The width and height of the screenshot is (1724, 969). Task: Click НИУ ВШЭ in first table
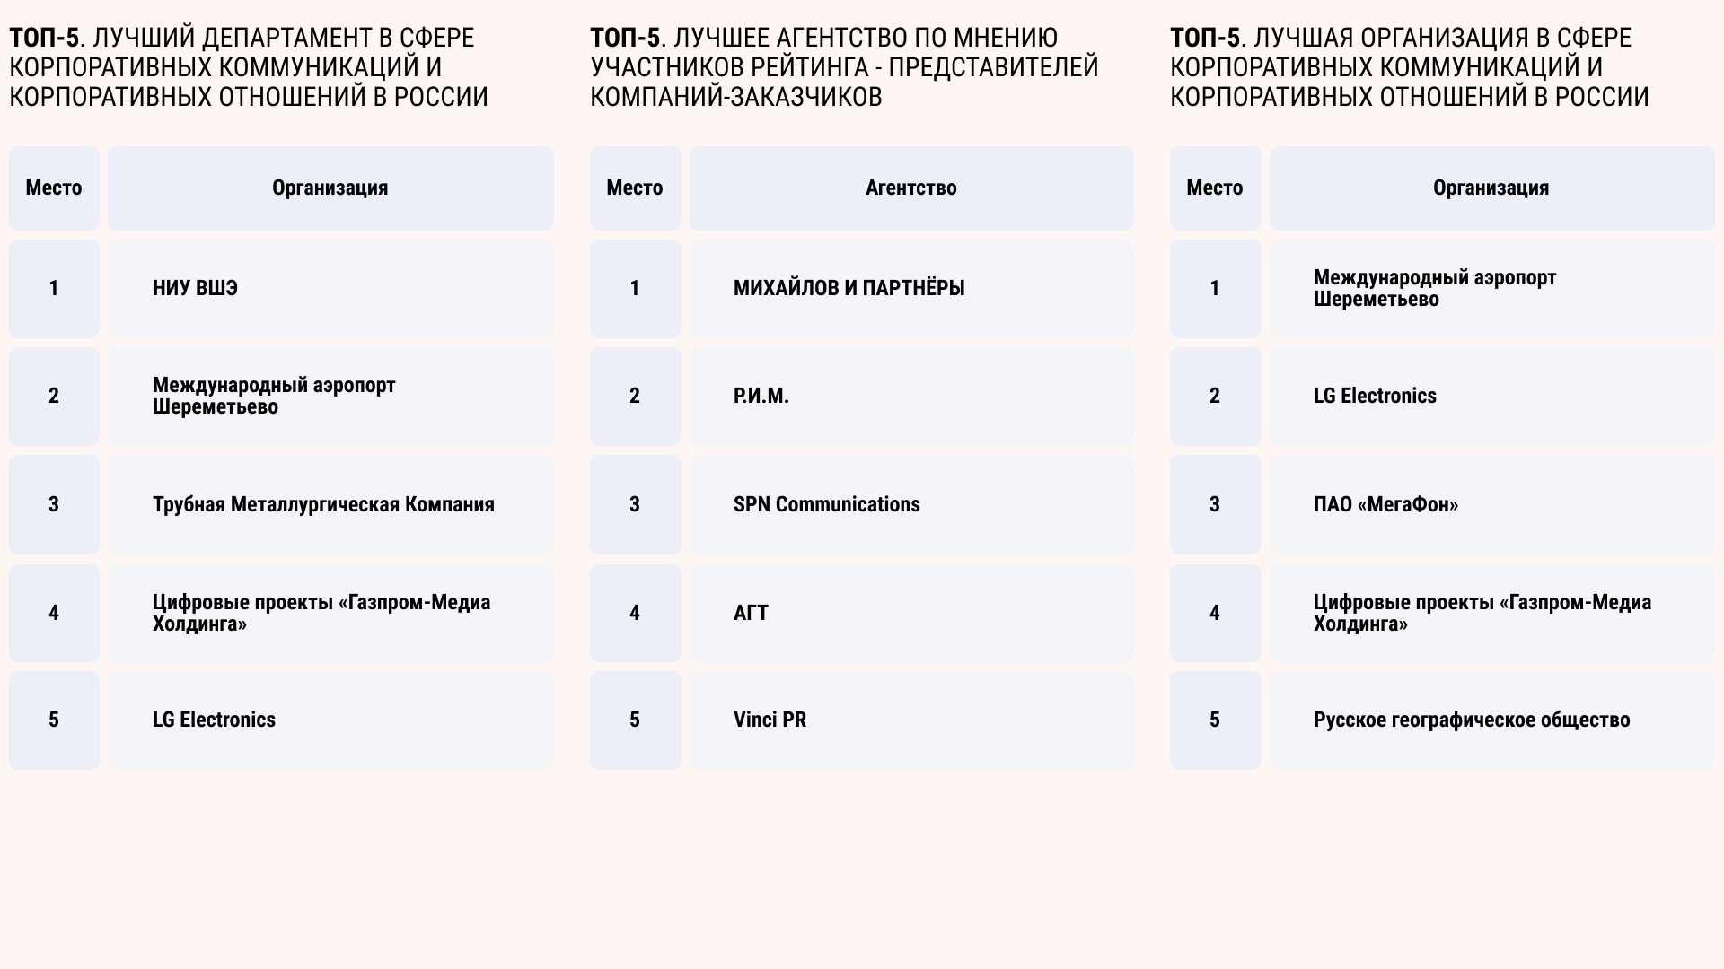click(195, 288)
